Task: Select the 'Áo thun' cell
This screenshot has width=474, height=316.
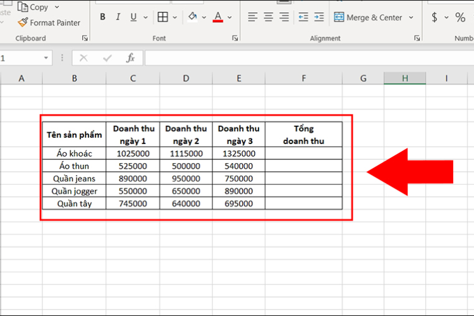Action: pos(75,166)
